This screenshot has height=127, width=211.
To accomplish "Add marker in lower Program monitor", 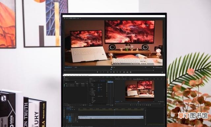I will [x=131, y=105].
